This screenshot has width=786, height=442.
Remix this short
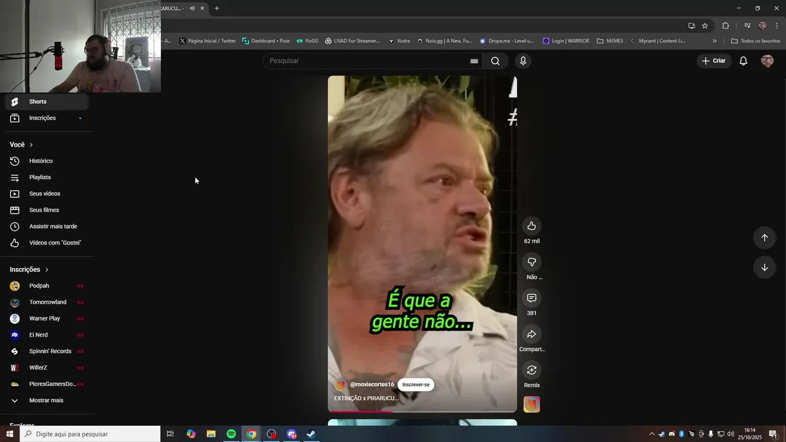(x=532, y=370)
